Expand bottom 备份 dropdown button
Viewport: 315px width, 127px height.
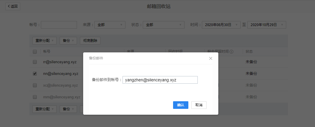[x=68, y=109]
